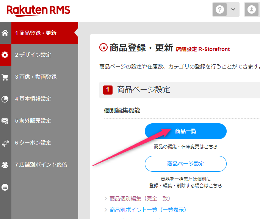Open menu item 5 海外販売設定
The height and width of the screenshot is (219, 260).
click(45, 121)
